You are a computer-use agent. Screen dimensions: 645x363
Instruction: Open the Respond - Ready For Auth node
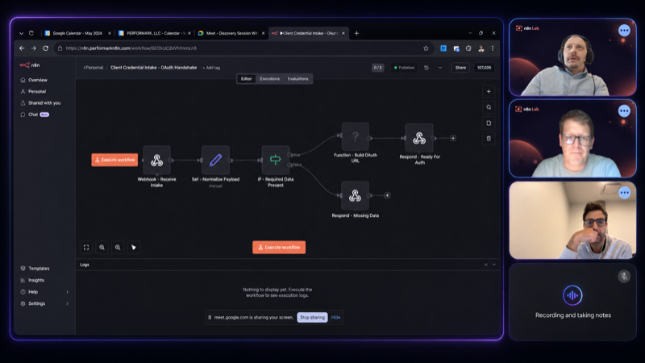click(x=419, y=138)
